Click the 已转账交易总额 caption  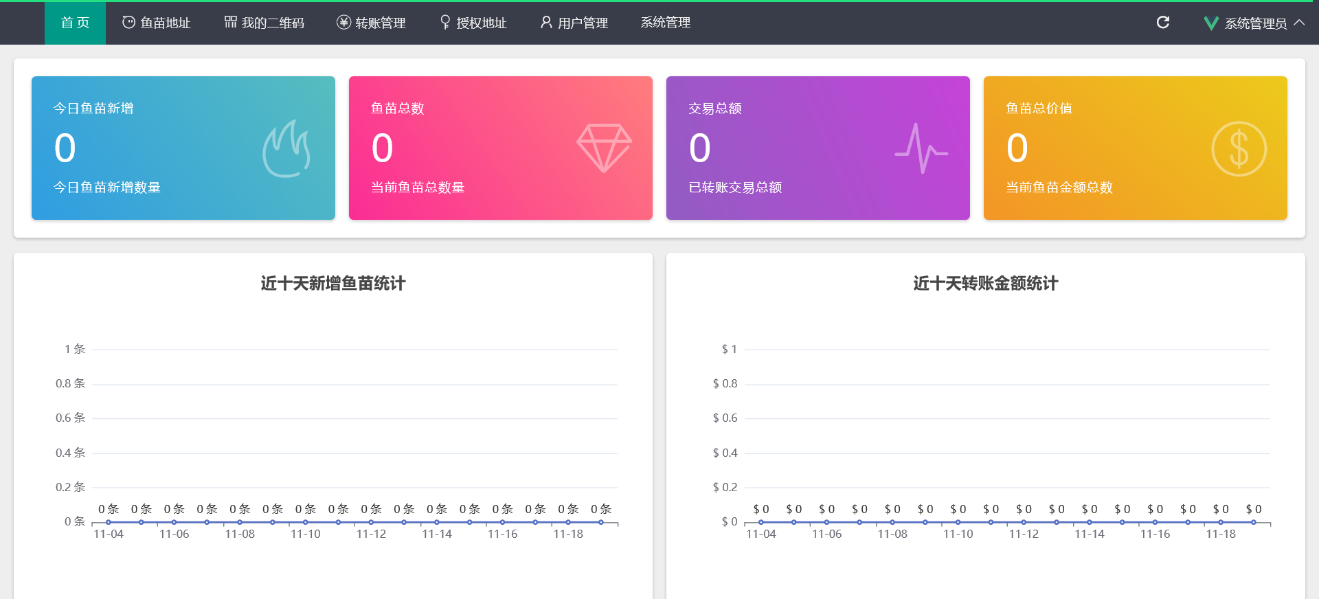(x=735, y=188)
